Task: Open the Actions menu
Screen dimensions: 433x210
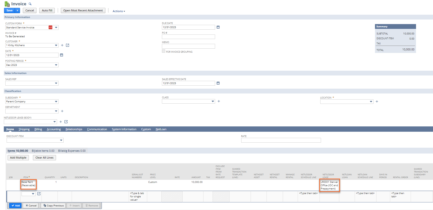Action: [x=119, y=11]
